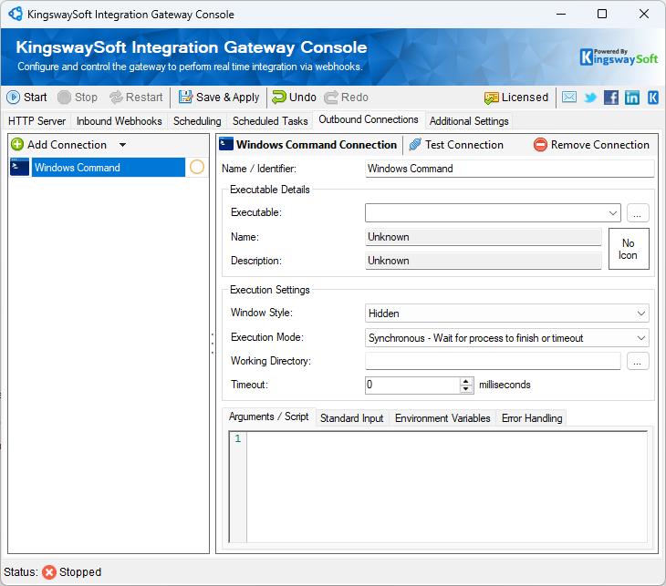The width and height of the screenshot is (666, 586).
Task: Click the Windows Command terminal icon in list
Action: tap(19, 167)
